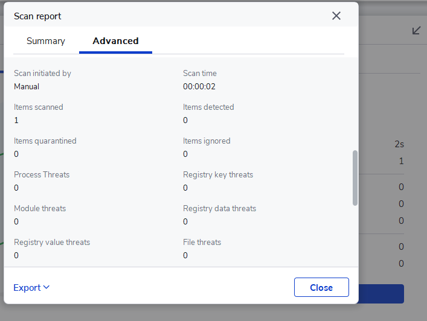Select the scan time value 00:00:02
Screen dimensions: 427x321
coord(199,86)
